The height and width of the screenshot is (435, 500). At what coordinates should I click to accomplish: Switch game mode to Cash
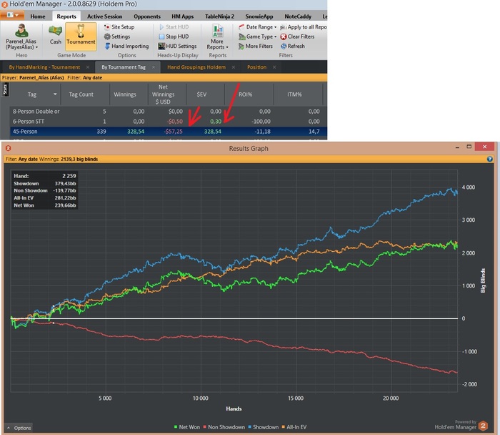click(55, 34)
